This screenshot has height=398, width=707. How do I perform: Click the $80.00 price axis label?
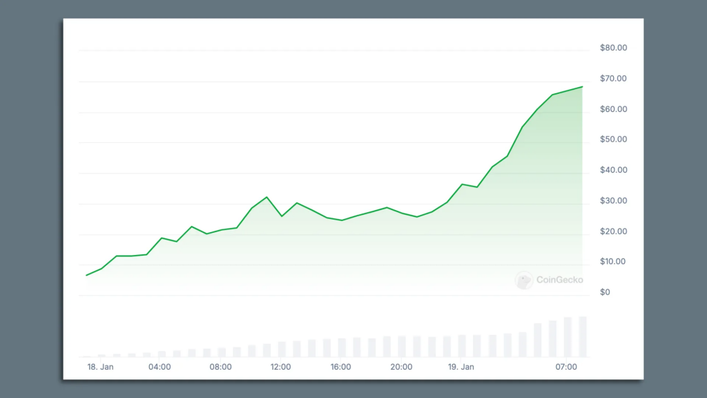613,48
